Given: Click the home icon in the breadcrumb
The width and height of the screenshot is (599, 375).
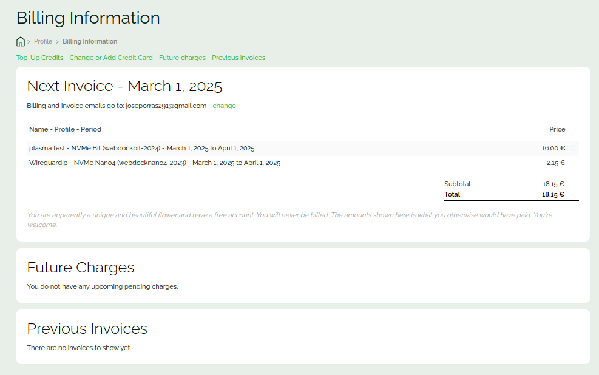Looking at the screenshot, I should (21, 42).
